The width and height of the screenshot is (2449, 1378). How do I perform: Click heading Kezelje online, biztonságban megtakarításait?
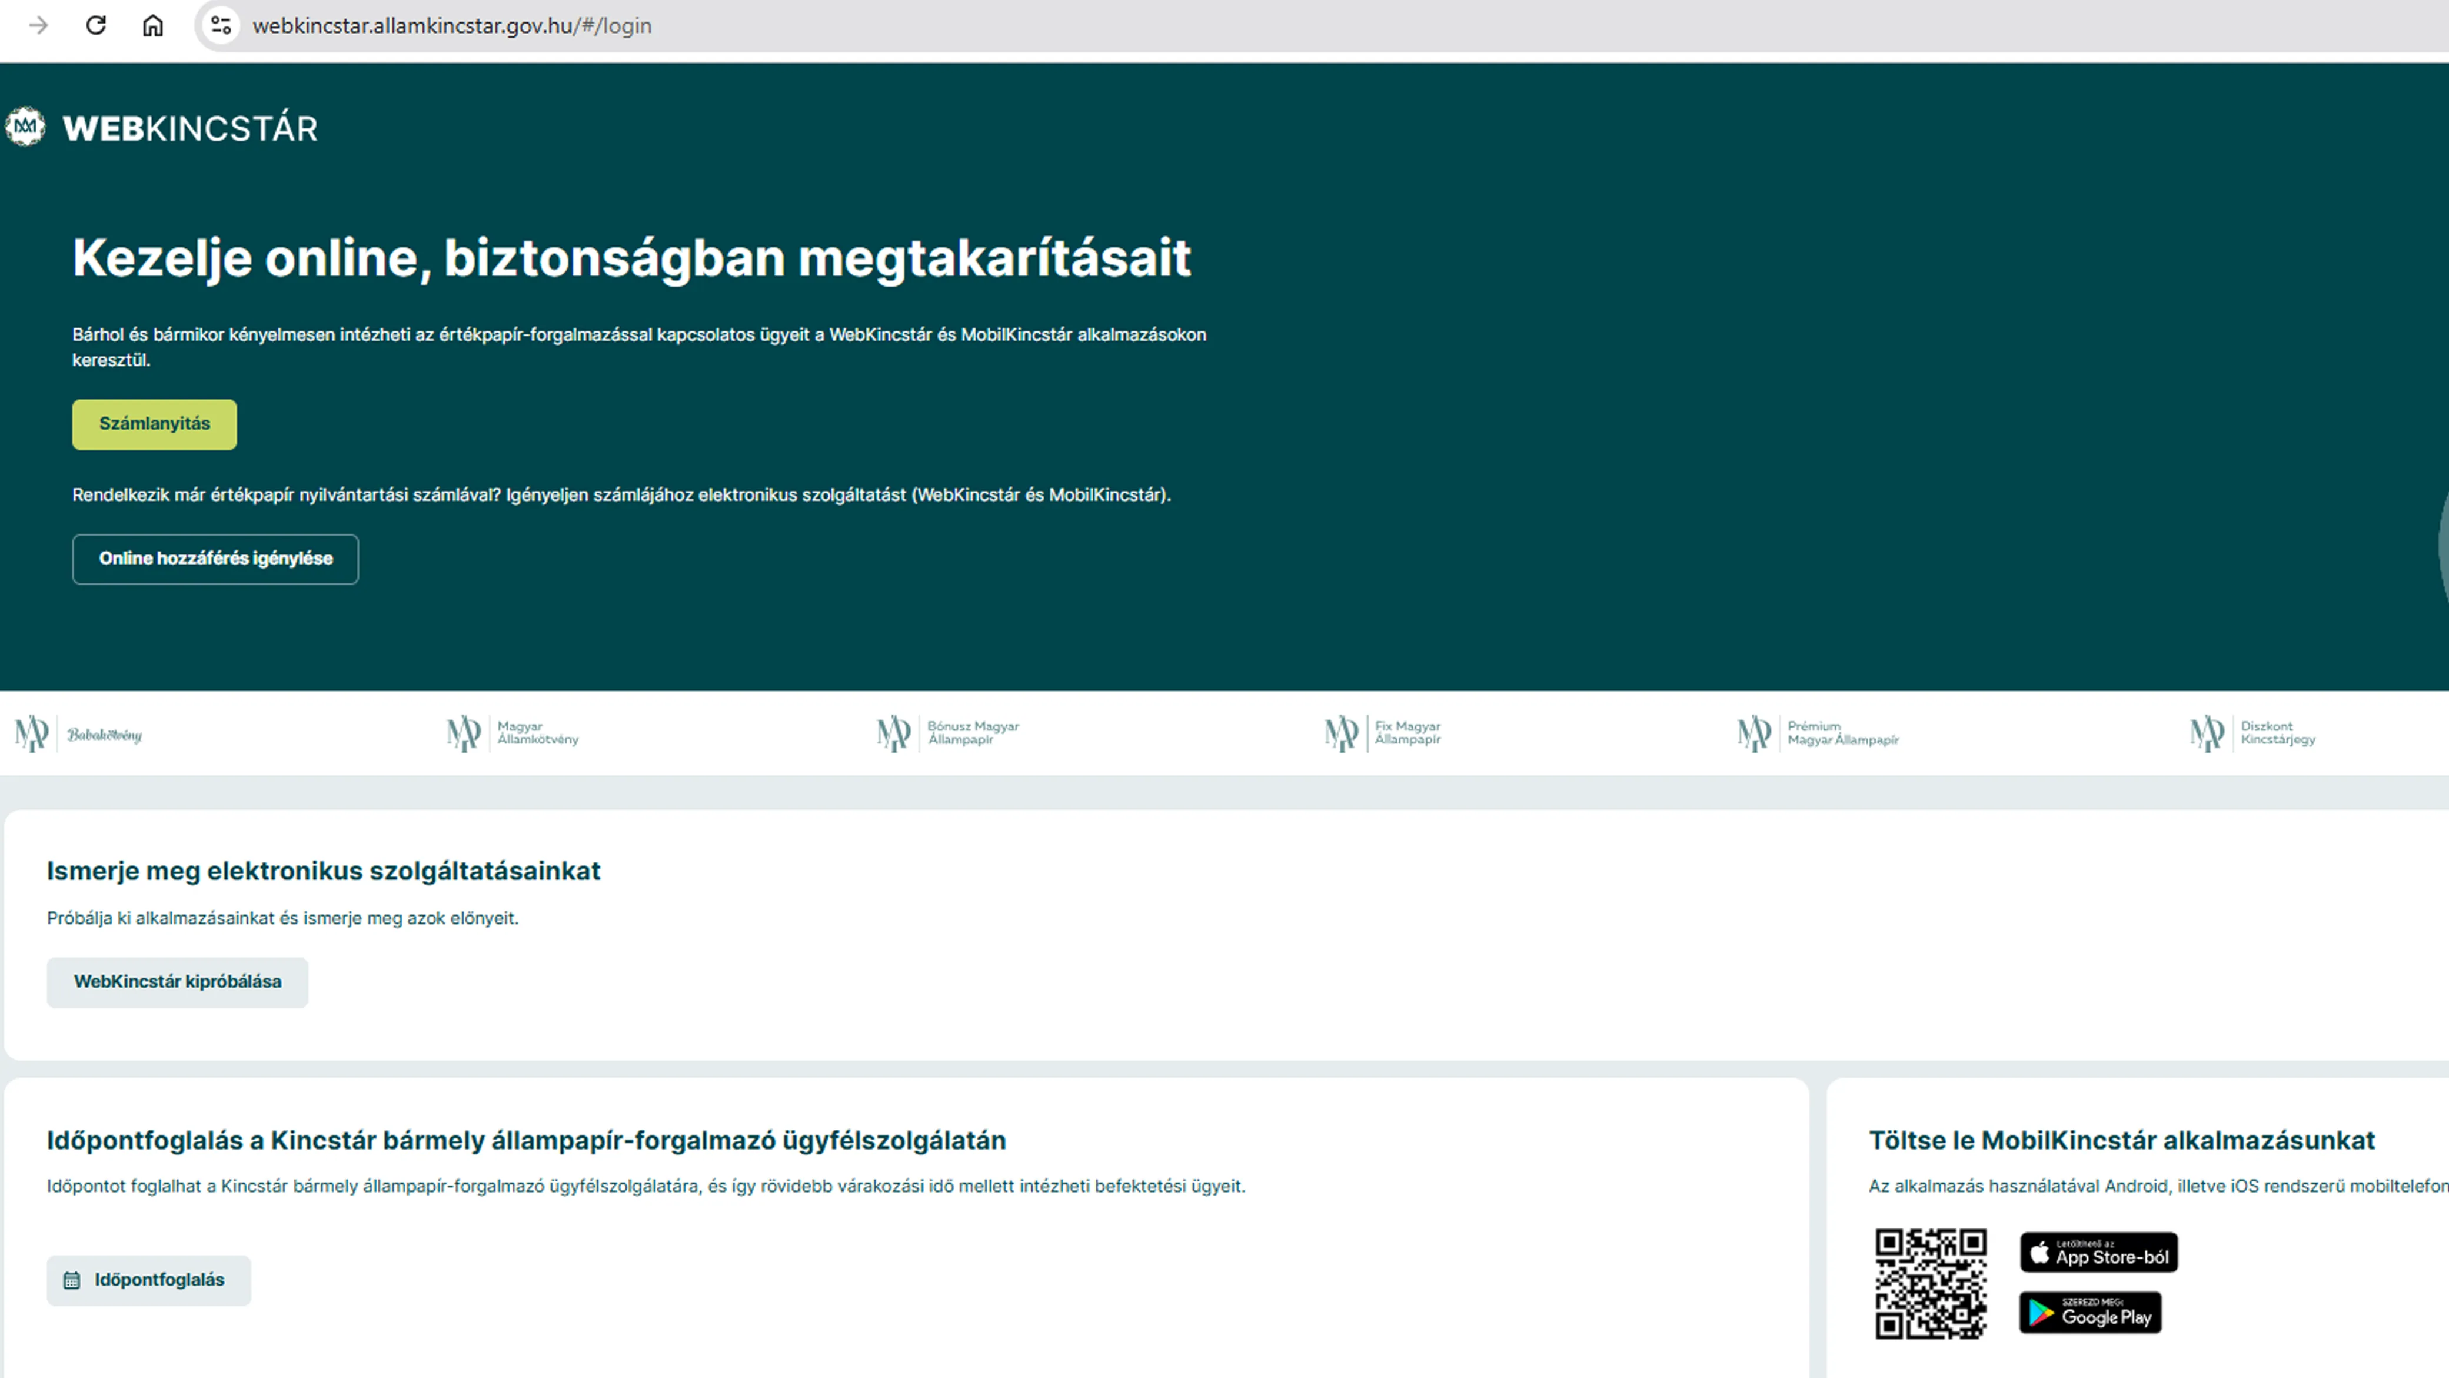(x=632, y=258)
